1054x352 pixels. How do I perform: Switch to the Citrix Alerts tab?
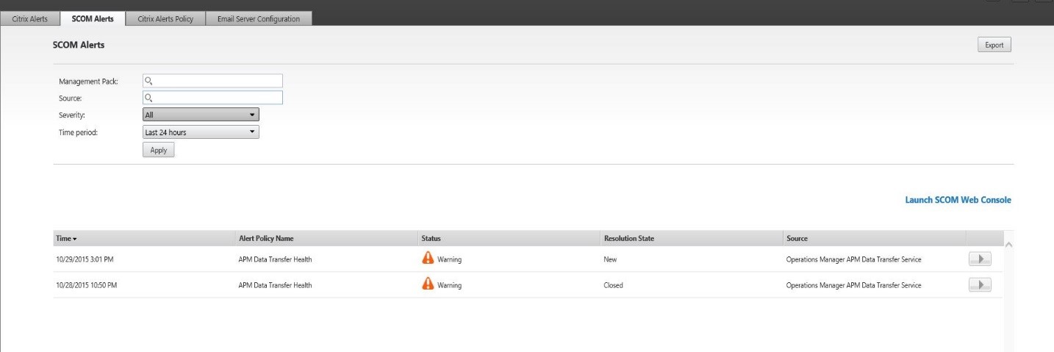pyautogui.click(x=26, y=19)
